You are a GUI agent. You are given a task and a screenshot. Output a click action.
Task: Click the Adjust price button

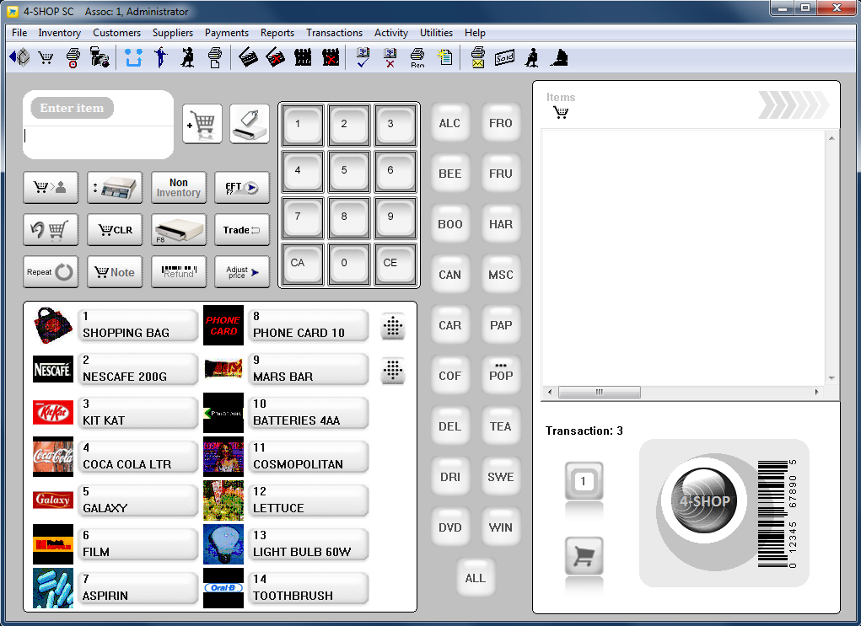coord(242,272)
